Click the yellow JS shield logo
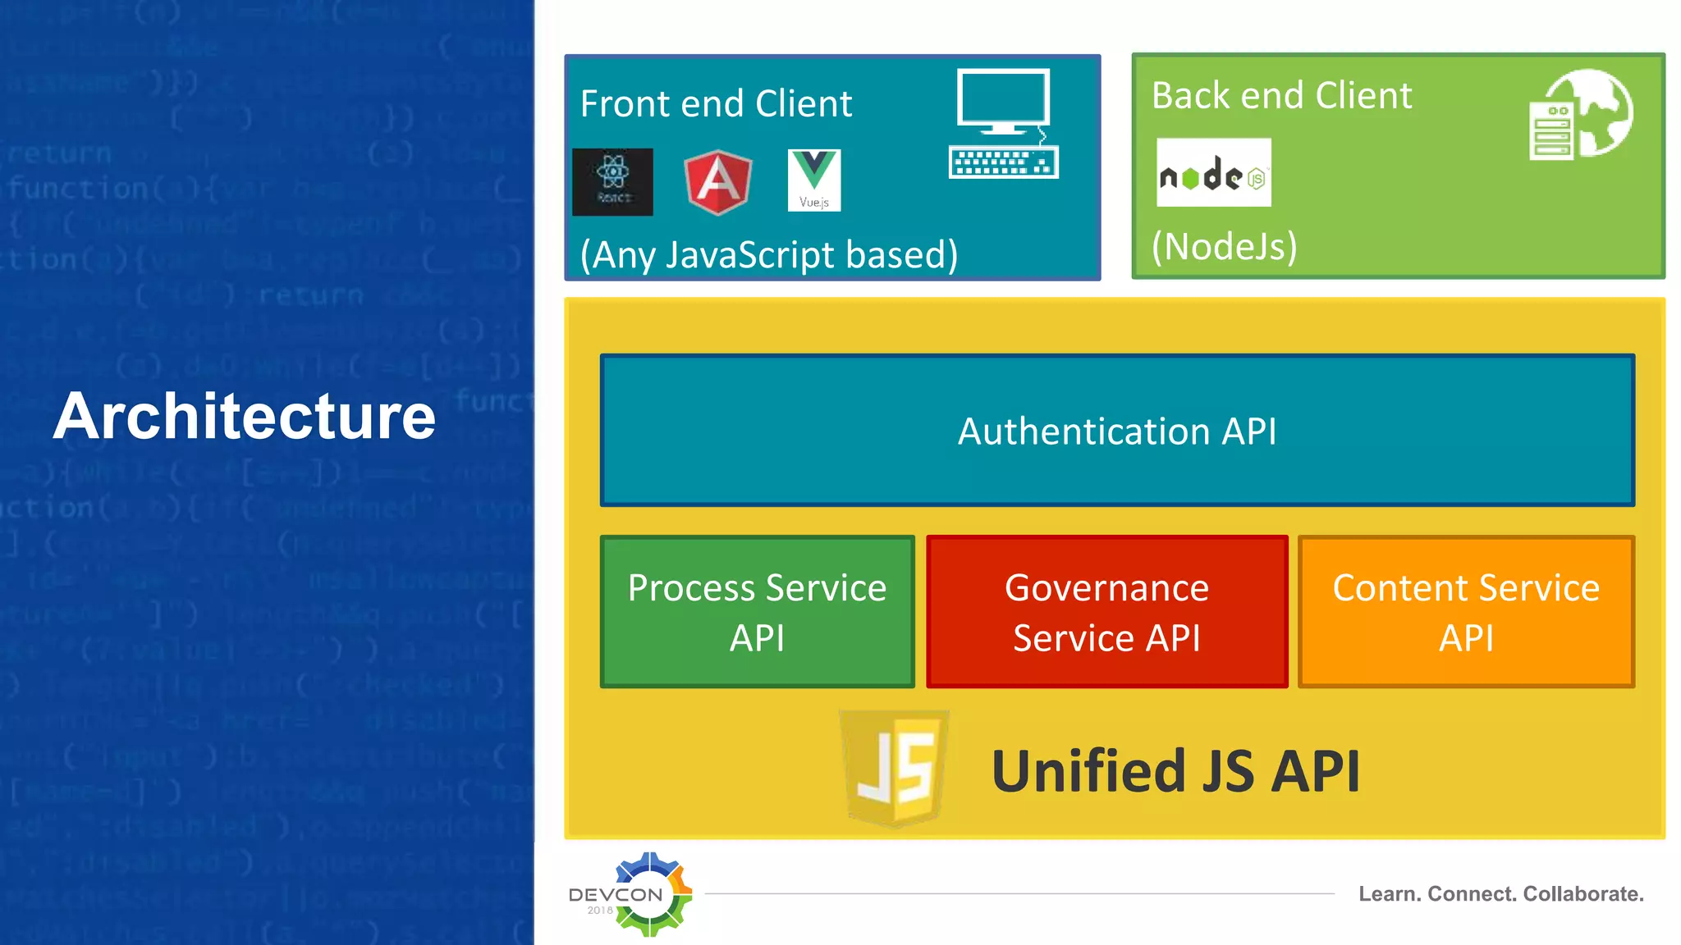 pos(895,768)
